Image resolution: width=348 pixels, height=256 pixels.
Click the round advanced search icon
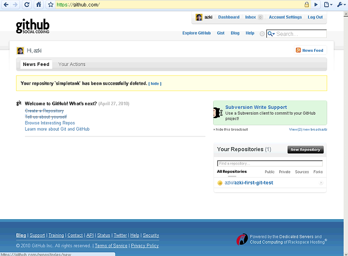point(262,34)
